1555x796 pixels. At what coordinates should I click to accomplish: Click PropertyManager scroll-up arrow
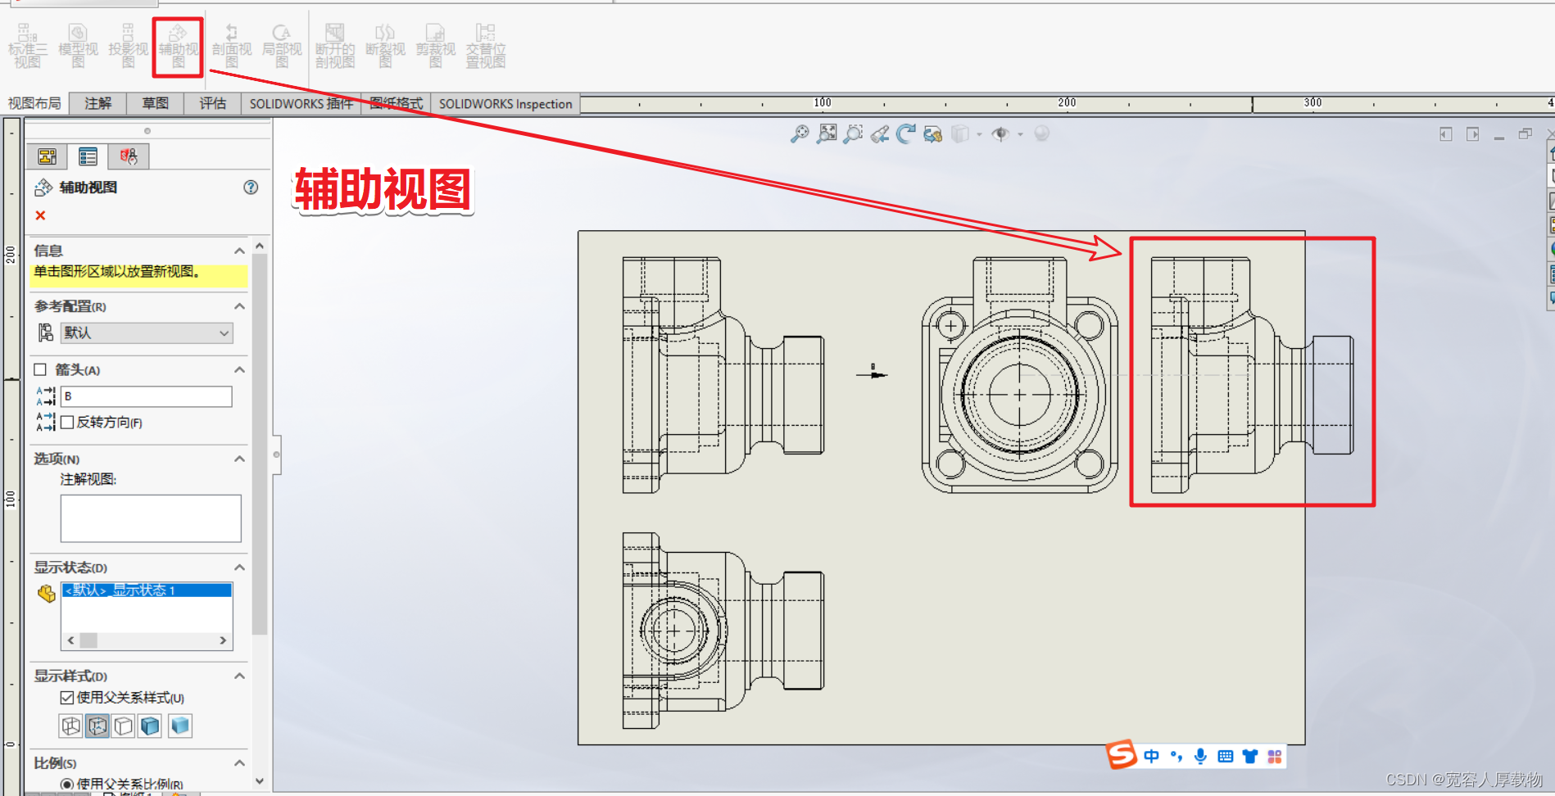(x=260, y=246)
